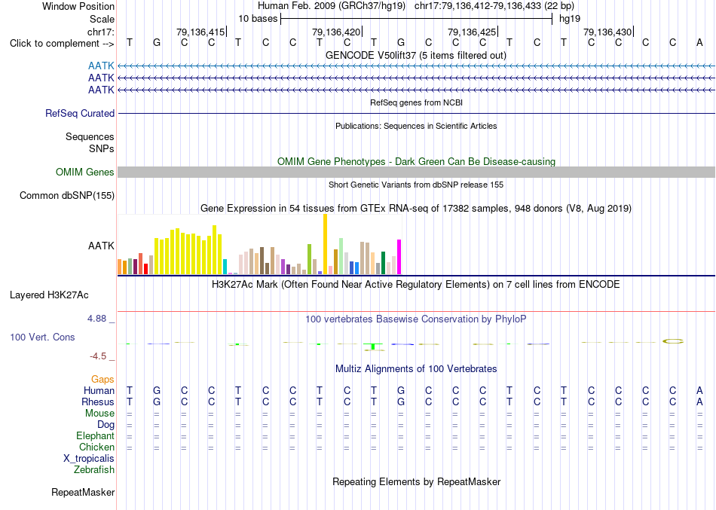
Task: Click the AATK gene expression label
Action: coord(101,246)
